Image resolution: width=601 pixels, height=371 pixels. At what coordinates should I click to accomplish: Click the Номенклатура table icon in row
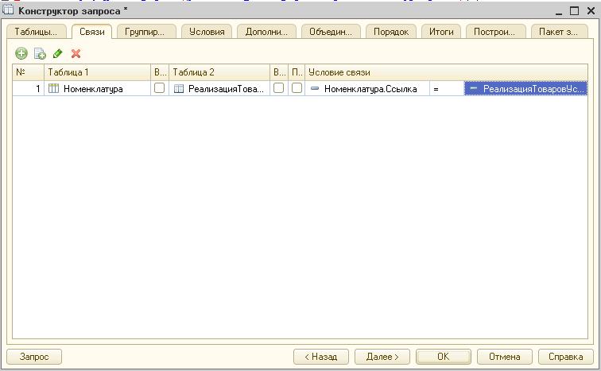click(x=54, y=89)
